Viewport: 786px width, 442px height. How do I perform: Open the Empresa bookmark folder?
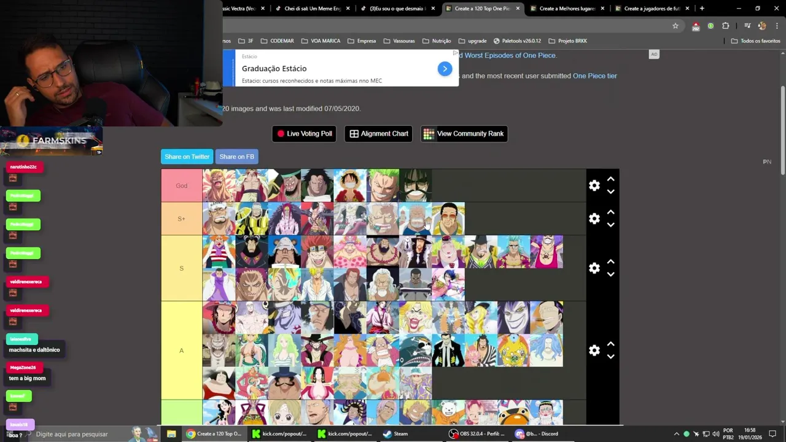coord(362,41)
